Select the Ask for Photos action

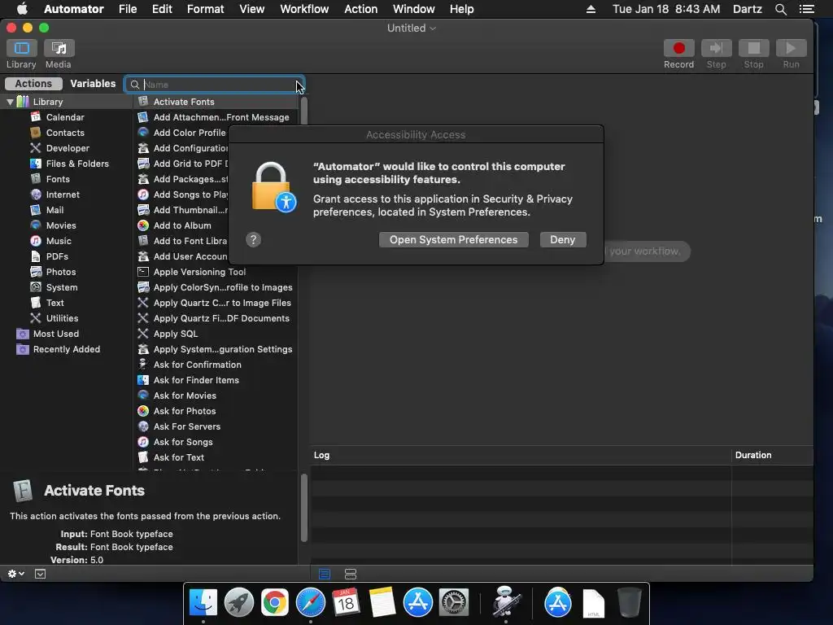215,411
